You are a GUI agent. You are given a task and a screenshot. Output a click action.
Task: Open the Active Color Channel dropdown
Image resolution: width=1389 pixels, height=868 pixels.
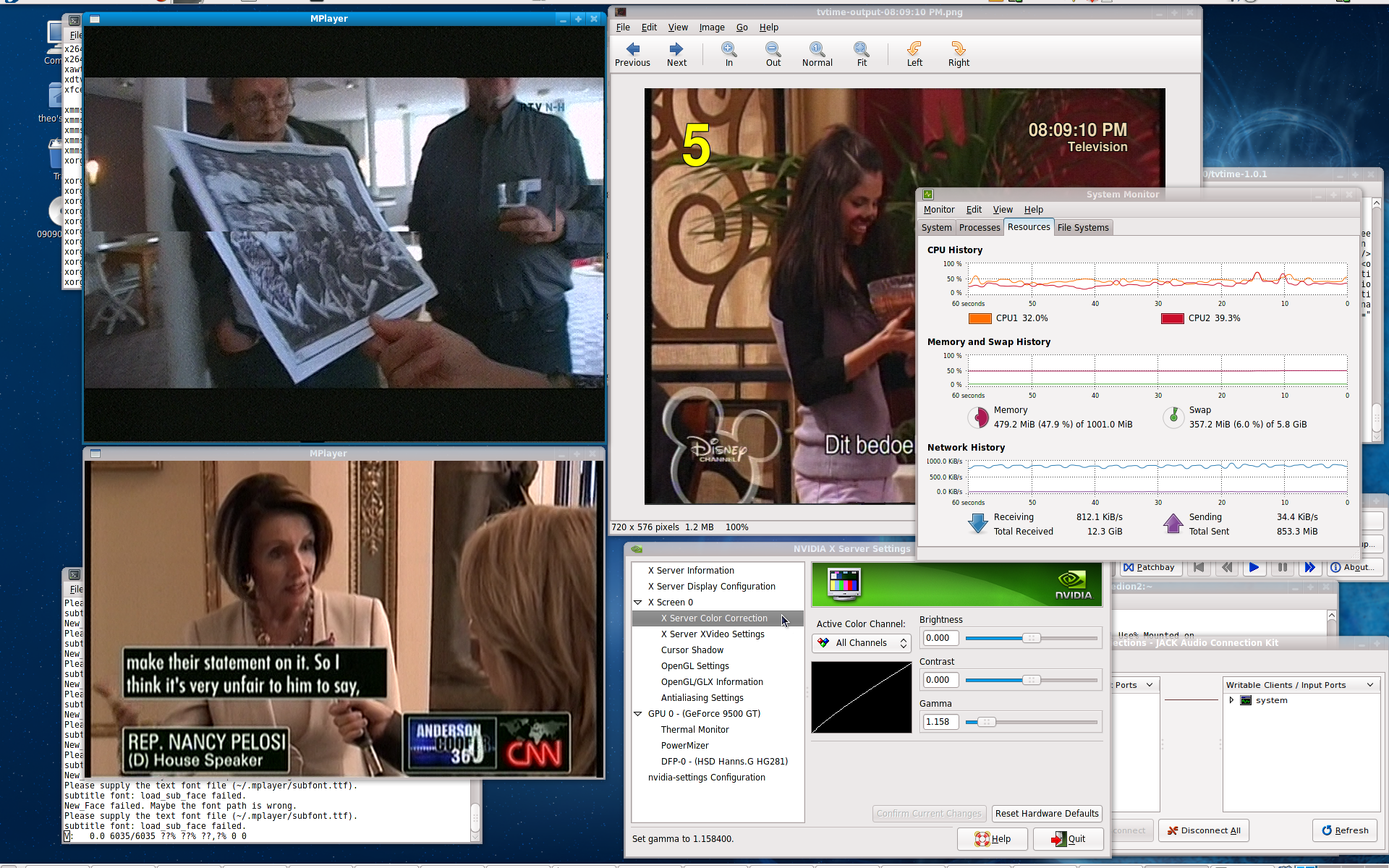click(x=861, y=643)
